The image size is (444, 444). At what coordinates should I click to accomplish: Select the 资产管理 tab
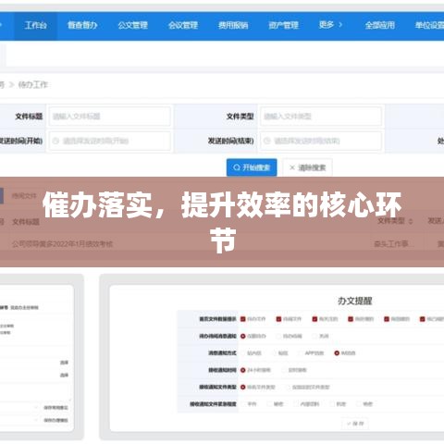284,25
